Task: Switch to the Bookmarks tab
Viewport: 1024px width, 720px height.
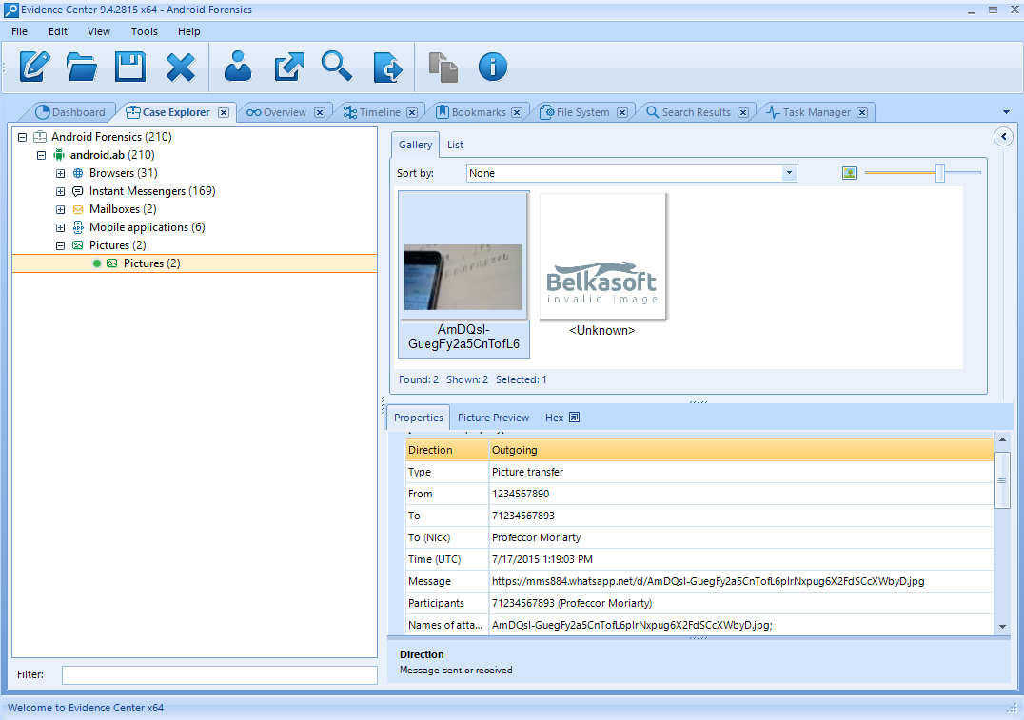Action: (x=471, y=112)
